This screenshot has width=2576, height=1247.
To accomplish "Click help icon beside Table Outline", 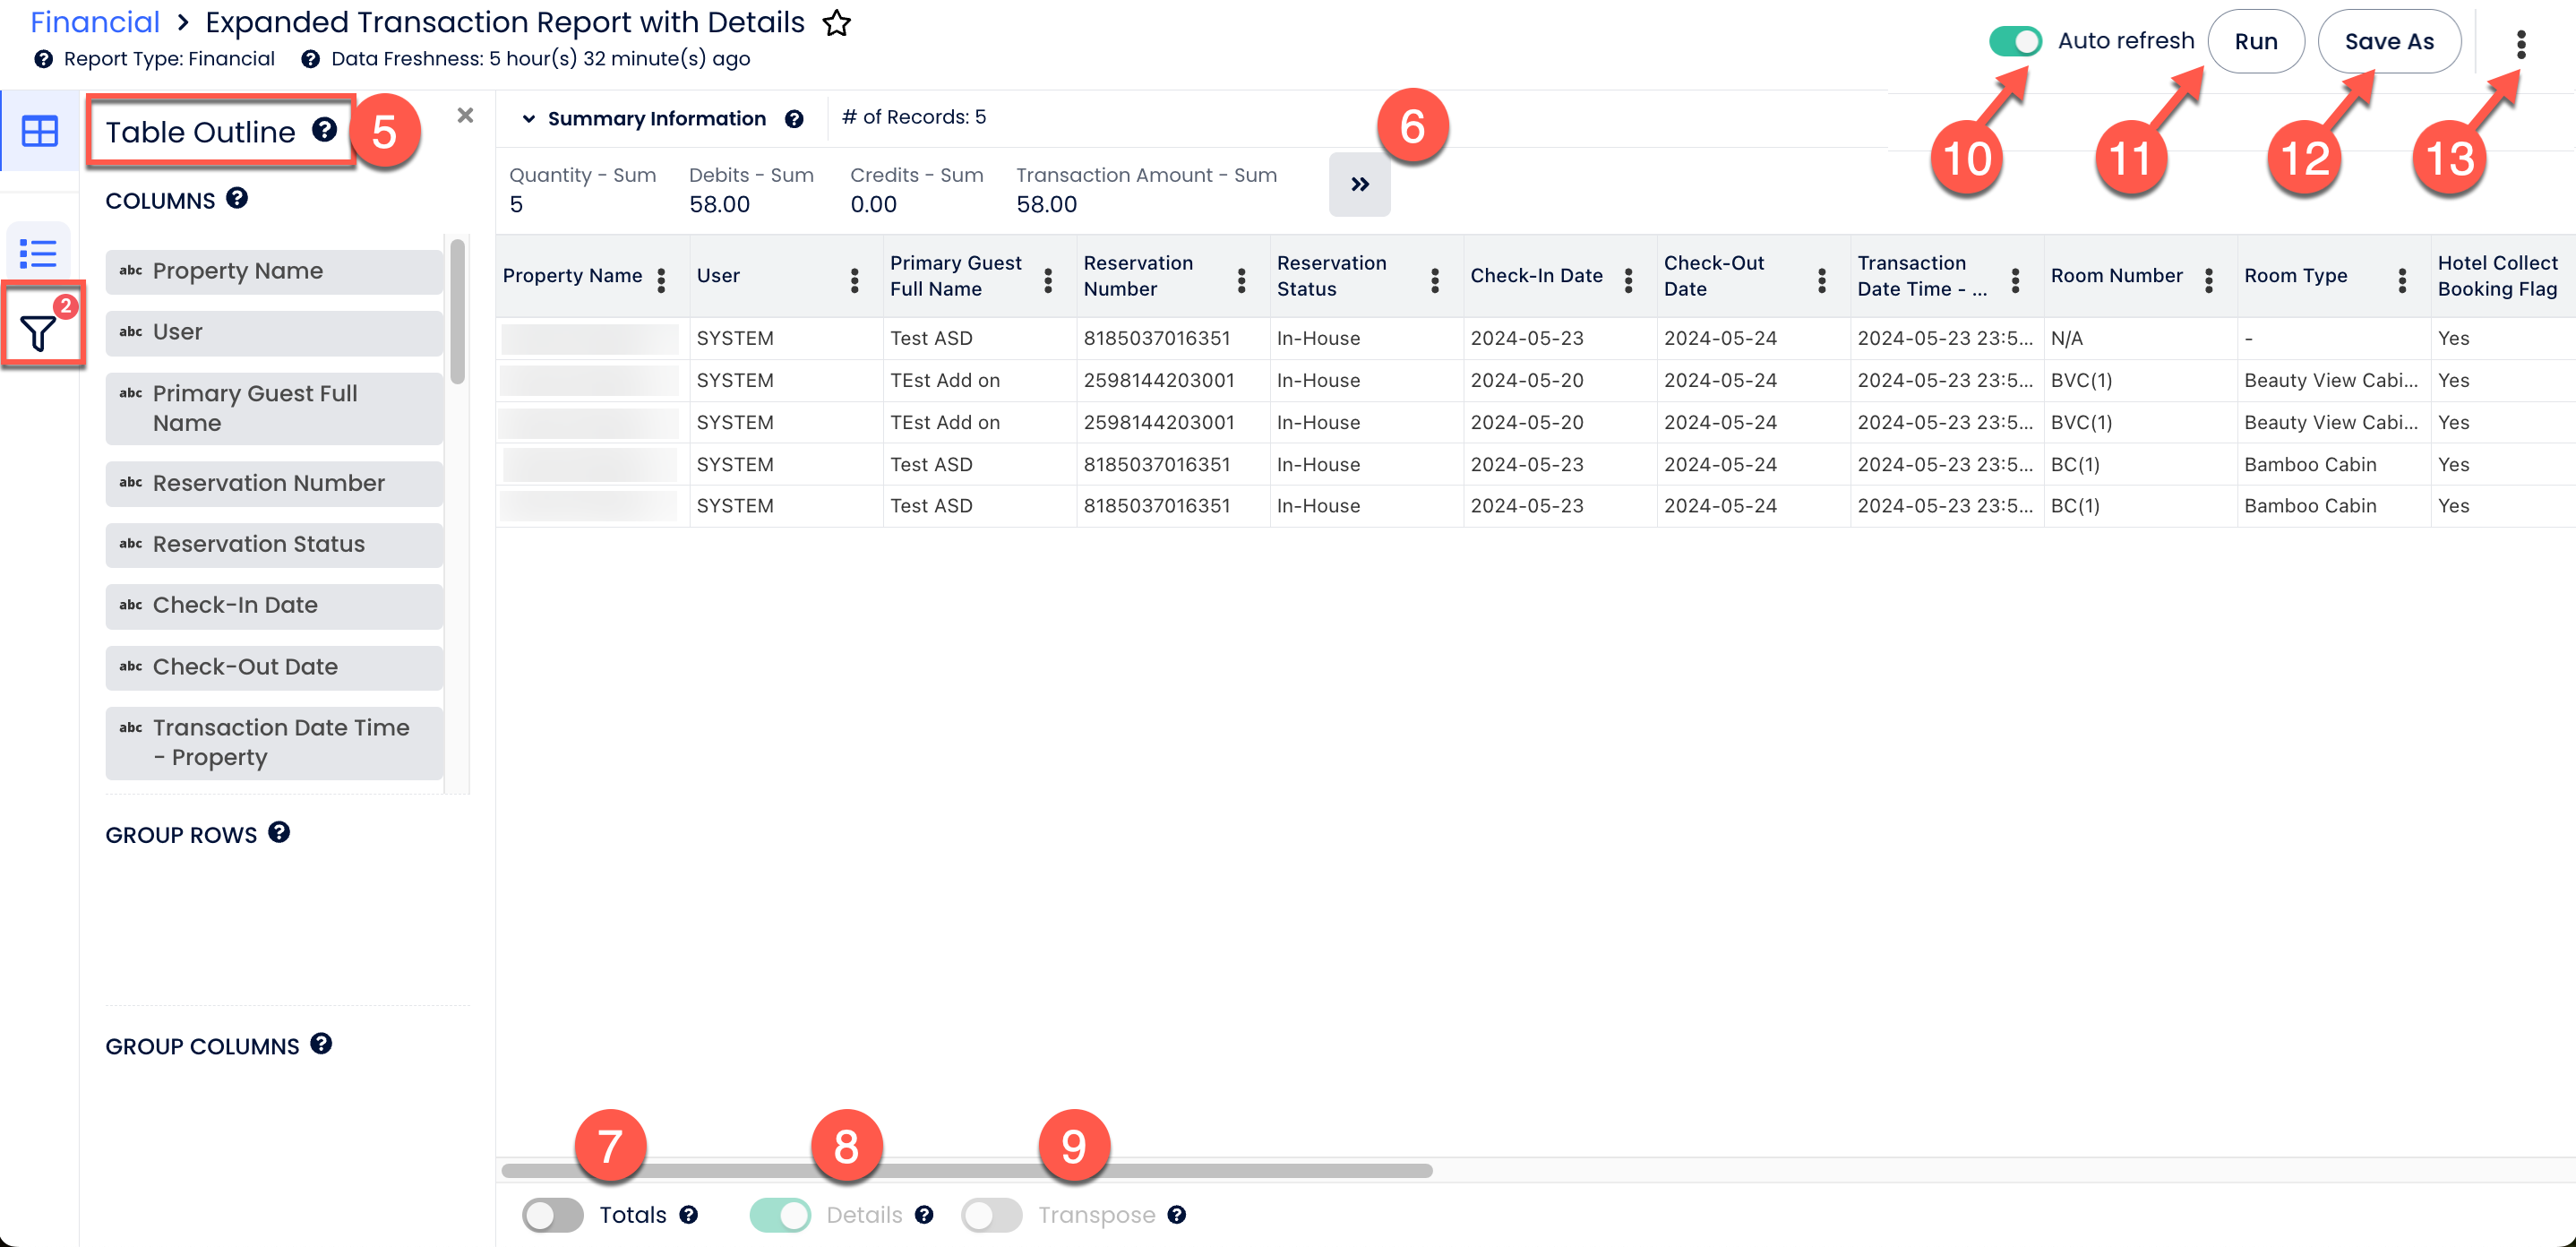I will (x=324, y=130).
